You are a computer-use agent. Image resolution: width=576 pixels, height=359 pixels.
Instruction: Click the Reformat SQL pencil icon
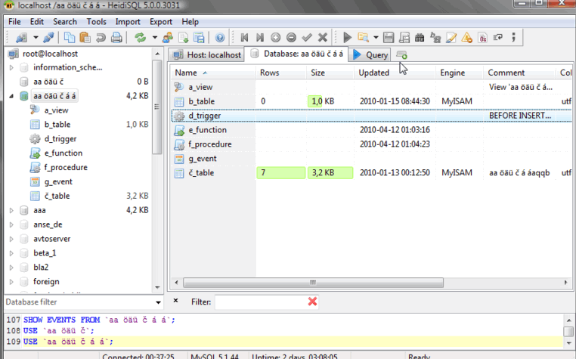tap(451, 38)
